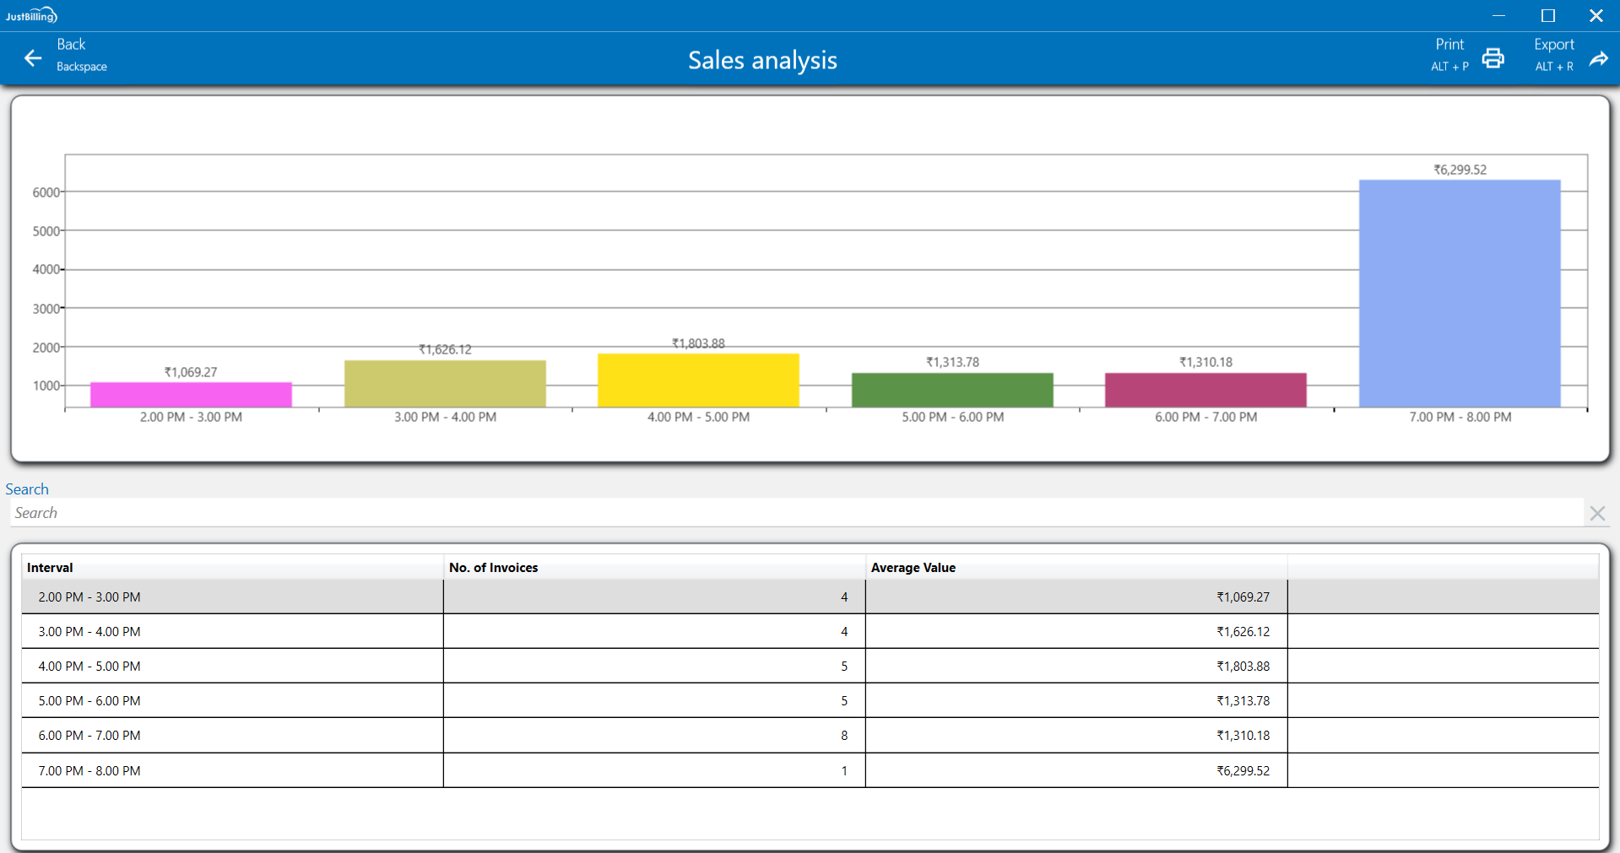The height and width of the screenshot is (853, 1620).
Task: Click the blue 7.00 PM - 8.00 PM bar
Action: coord(1459,294)
